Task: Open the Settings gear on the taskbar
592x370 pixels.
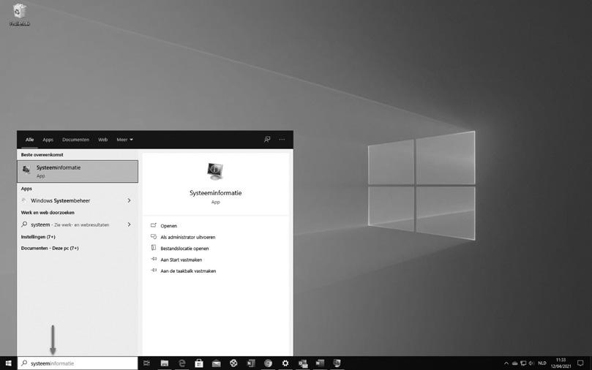Action: tap(285, 363)
